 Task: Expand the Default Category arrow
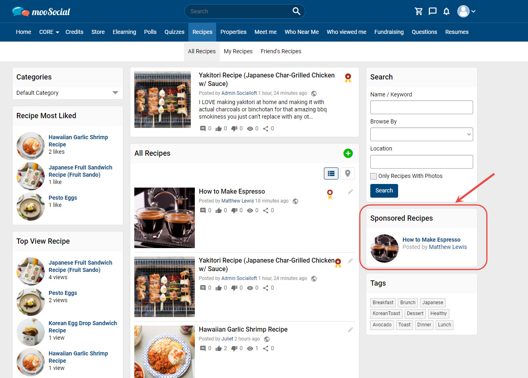point(115,93)
